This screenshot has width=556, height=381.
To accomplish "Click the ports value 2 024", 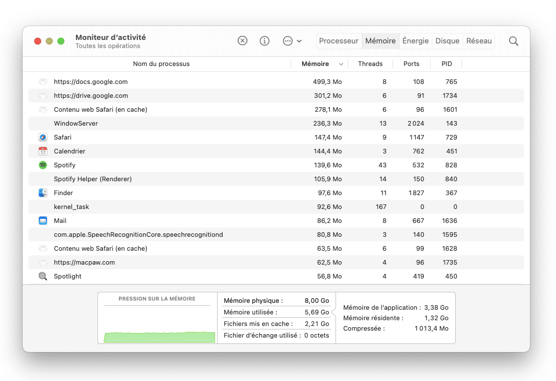I will click(x=416, y=123).
